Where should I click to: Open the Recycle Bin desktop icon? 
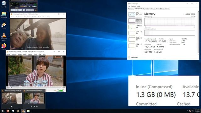pos(4,4)
